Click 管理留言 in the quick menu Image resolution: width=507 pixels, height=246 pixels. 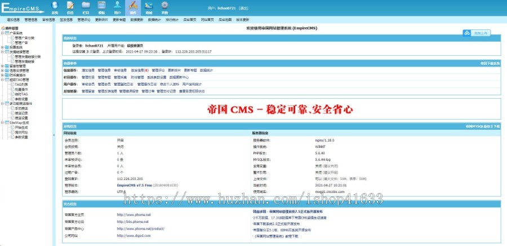point(88,91)
